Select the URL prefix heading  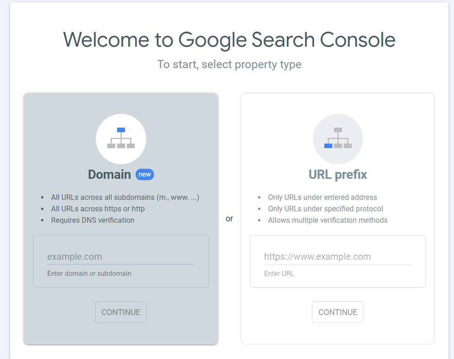pos(338,175)
